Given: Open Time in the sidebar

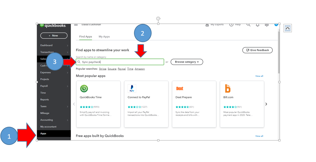Looking at the screenshot, I should click(43, 93).
